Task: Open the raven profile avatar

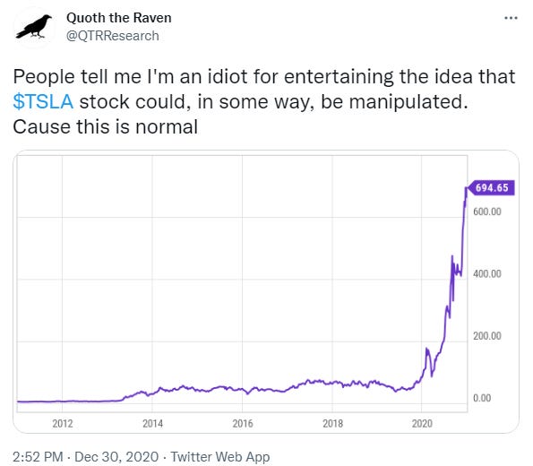Action: tap(34, 27)
